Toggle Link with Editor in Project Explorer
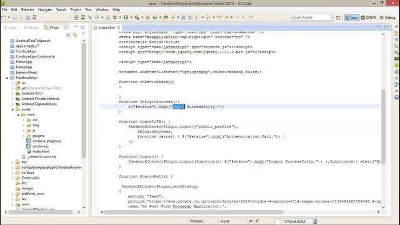This screenshot has width=400, height=225. pyautogui.click(x=75, y=35)
